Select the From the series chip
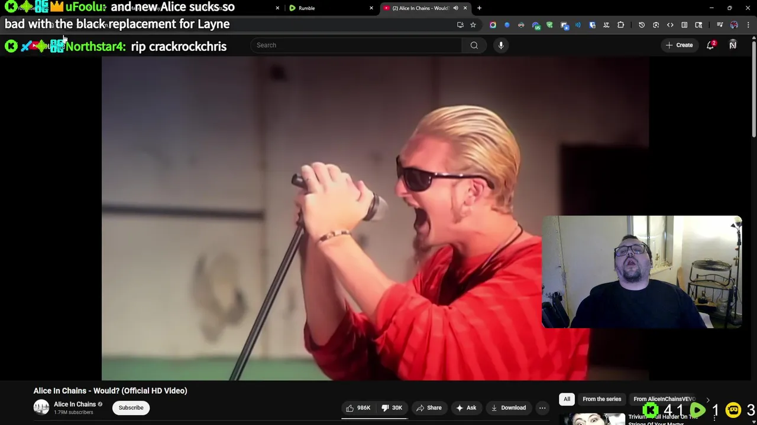757x425 pixels. pos(601,399)
